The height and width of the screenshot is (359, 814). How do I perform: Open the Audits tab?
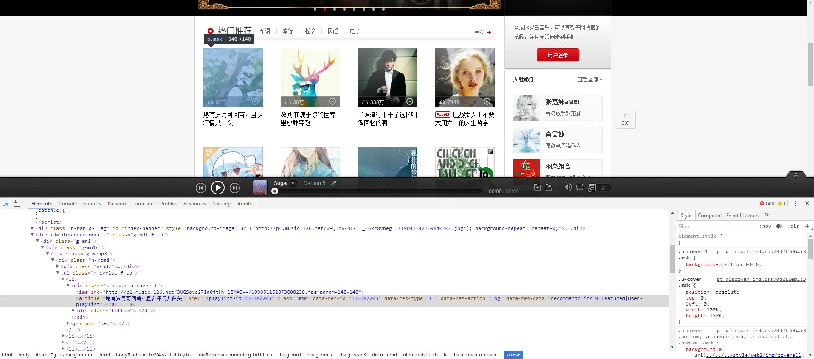[x=244, y=204]
